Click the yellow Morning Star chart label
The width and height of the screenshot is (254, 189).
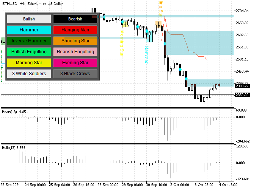122,43
